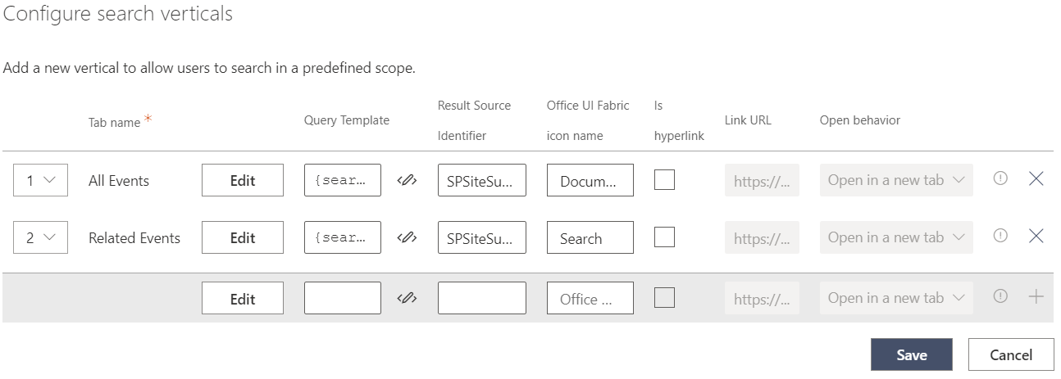Toggle Is hyperlink checkbox in new row
The width and height of the screenshot is (1061, 379).
664,297
